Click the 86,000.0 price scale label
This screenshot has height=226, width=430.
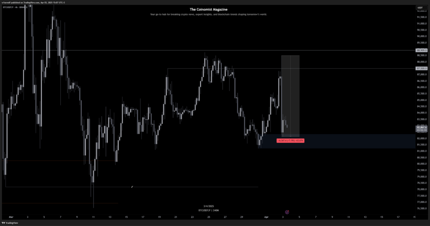tap(422, 87)
